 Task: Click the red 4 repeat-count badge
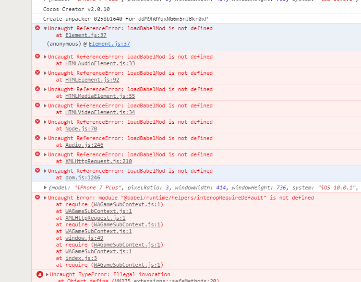[x=39, y=274]
